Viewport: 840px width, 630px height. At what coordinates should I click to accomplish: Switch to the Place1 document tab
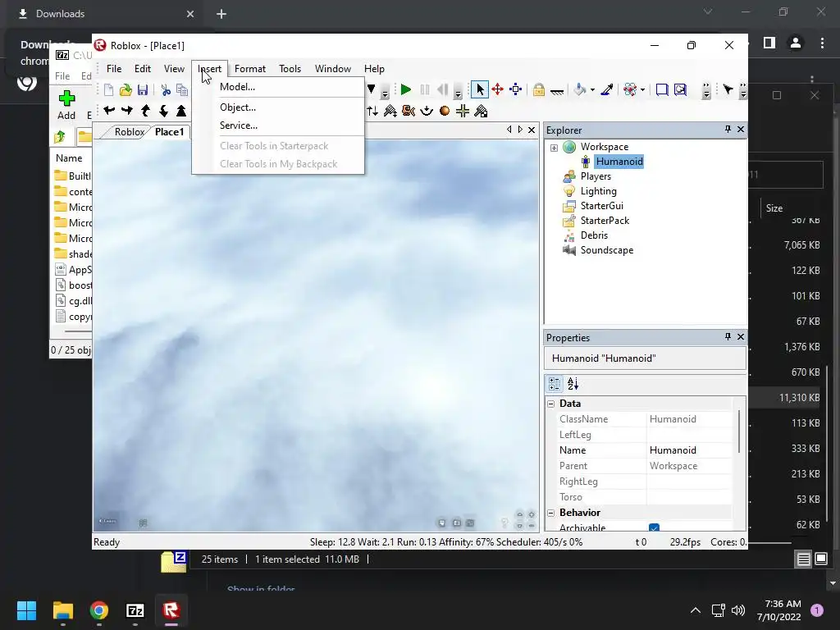pos(169,132)
